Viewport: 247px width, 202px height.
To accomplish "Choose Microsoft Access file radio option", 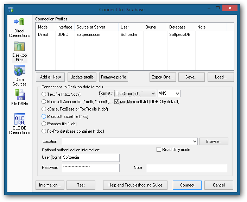I will pyautogui.click(x=44, y=102).
